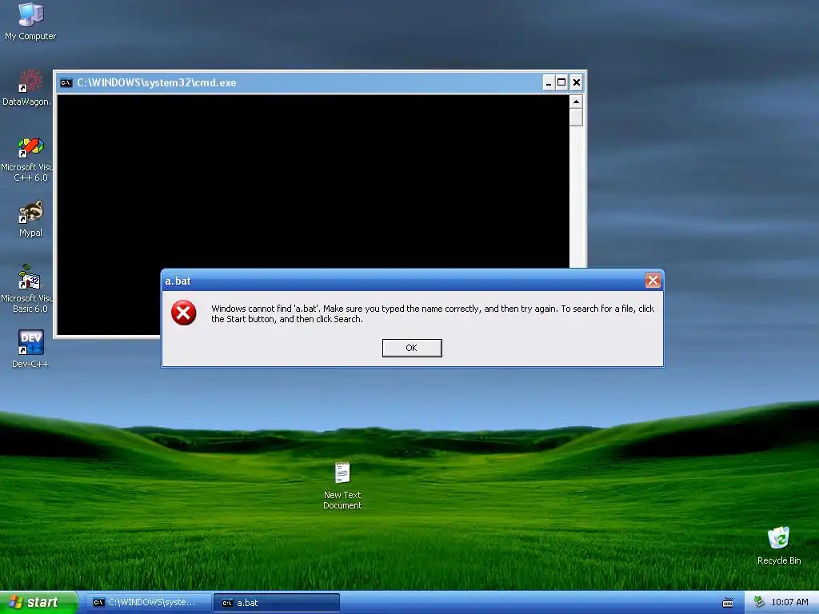Select the DataWagon desktop shortcut
The height and width of the screenshot is (614, 819).
[x=27, y=87]
